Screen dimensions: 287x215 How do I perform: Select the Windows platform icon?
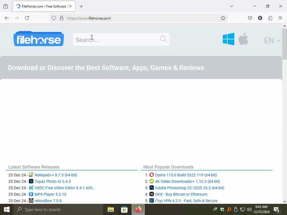point(228,39)
